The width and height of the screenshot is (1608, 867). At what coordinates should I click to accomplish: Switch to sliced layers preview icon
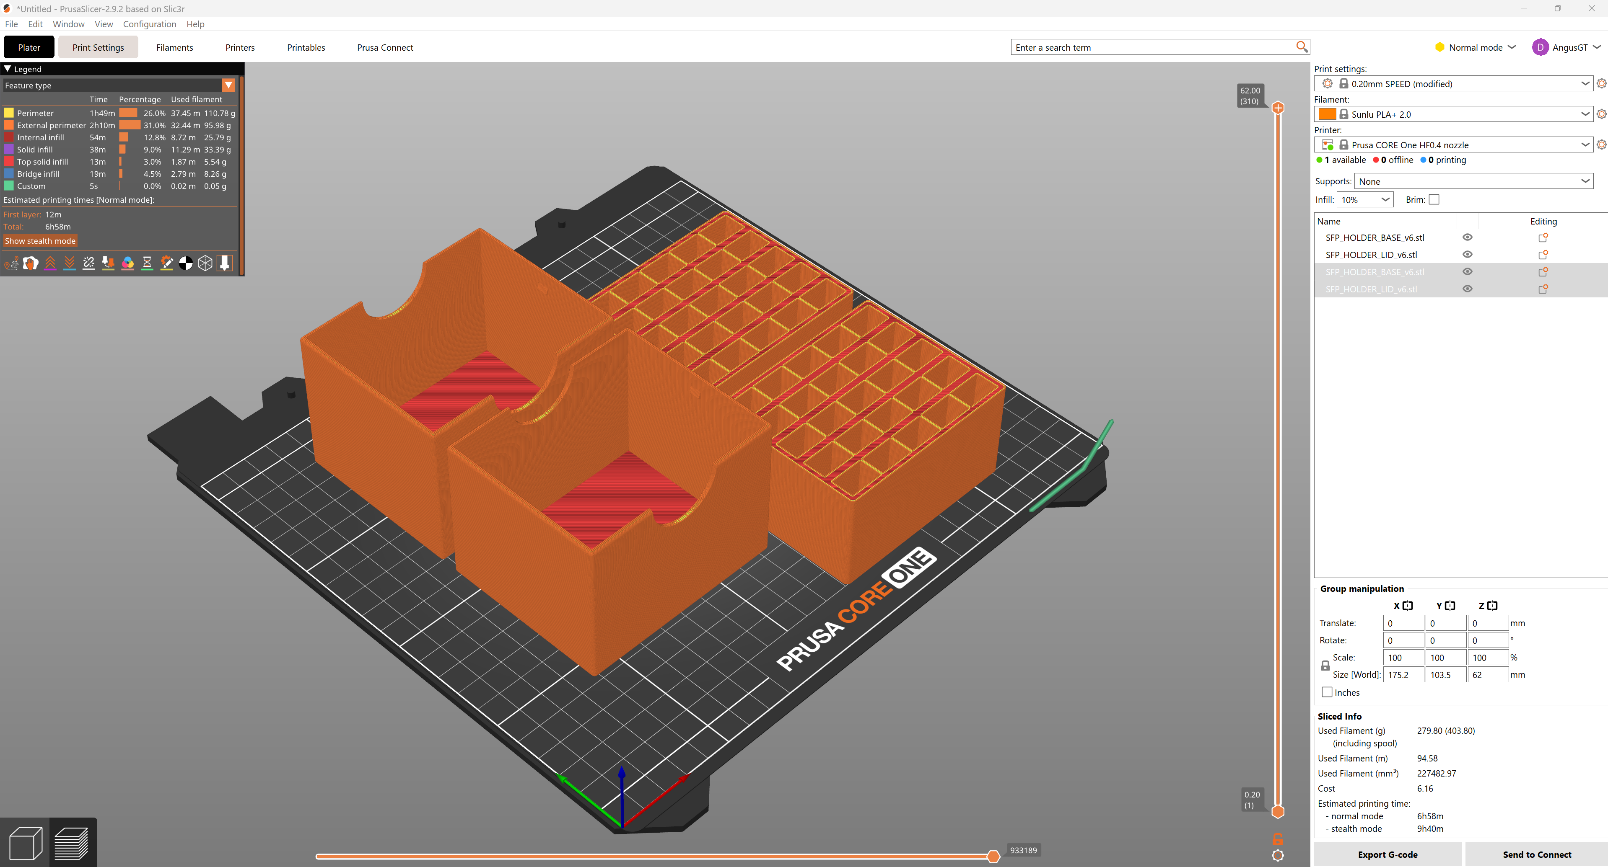click(x=72, y=843)
